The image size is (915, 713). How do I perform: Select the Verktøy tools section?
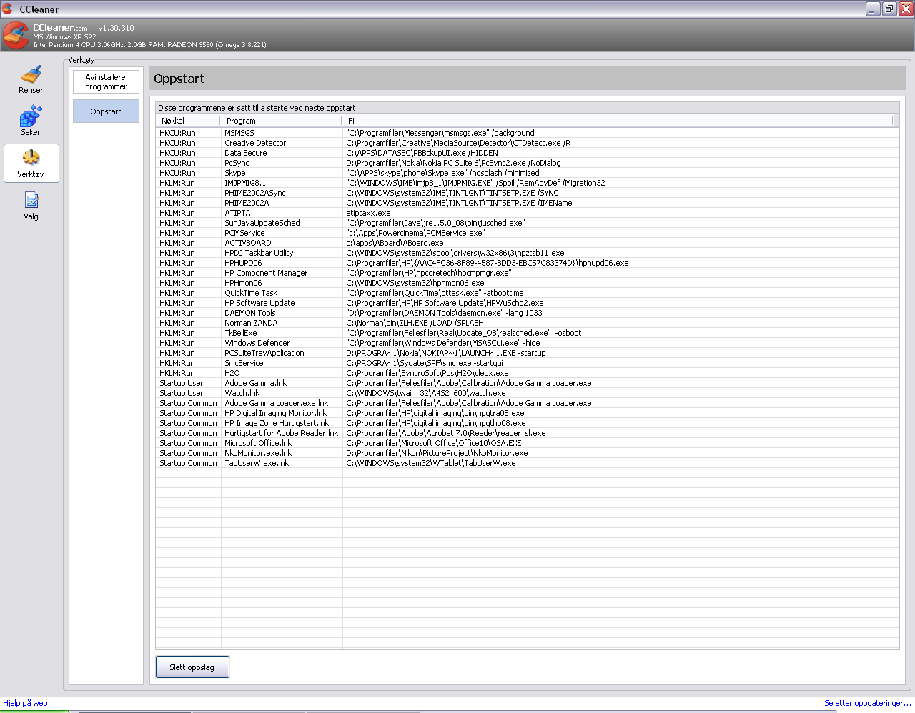[31, 164]
